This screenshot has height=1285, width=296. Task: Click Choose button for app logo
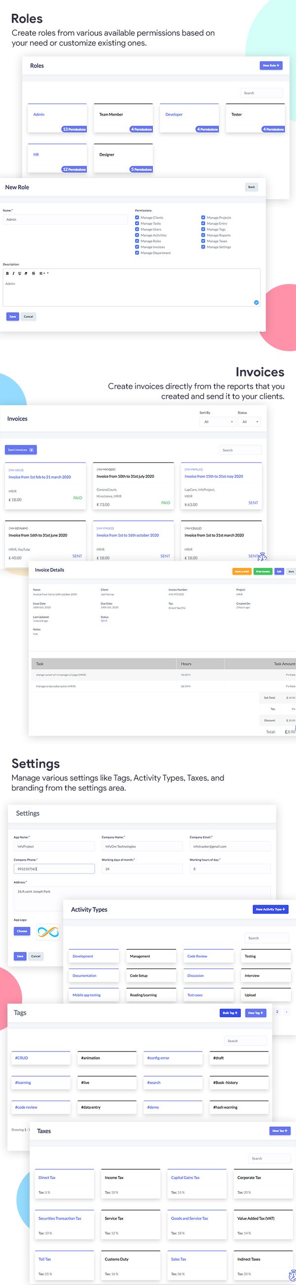[x=22, y=931]
